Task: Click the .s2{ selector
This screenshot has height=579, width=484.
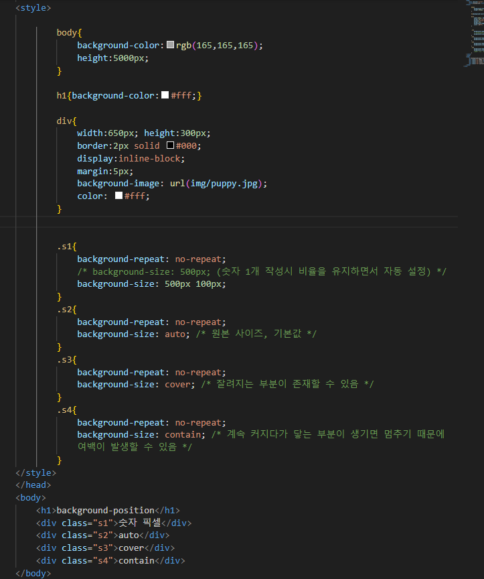Action: pyautogui.click(x=67, y=310)
